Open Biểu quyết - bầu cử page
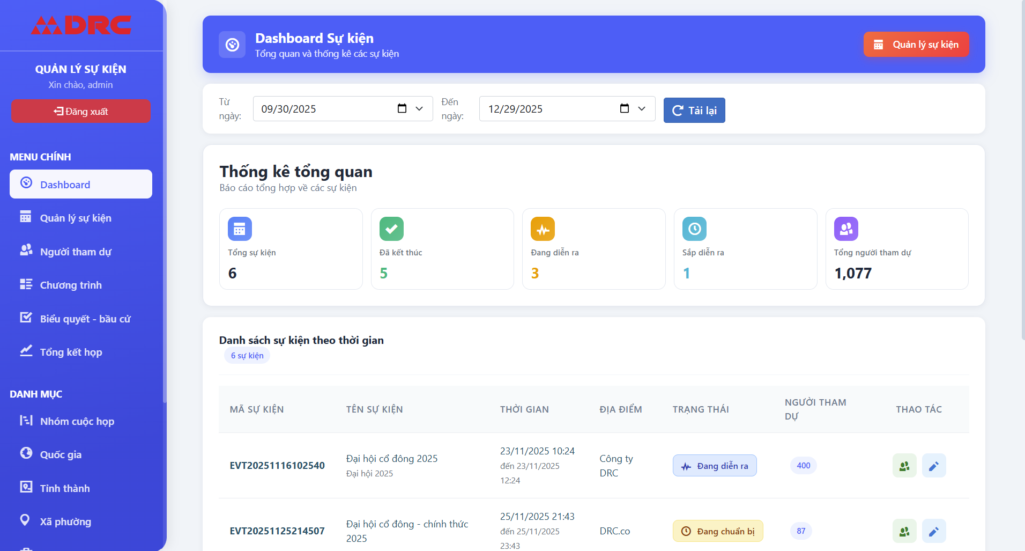The height and width of the screenshot is (551, 1025). 85,319
